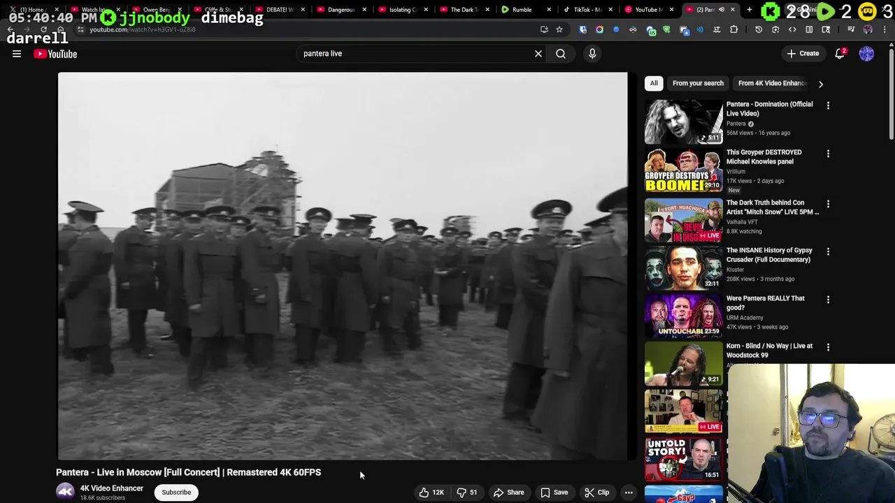Viewport: 895px width, 503px height.
Task: Select the 'From 4K Video Enhancer' chip
Action: click(x=772, y=83)
